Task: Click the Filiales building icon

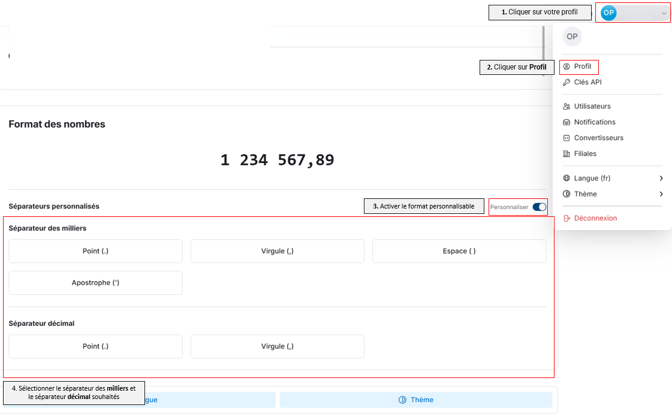Action: pyautogui.click(x=566, y=154)
